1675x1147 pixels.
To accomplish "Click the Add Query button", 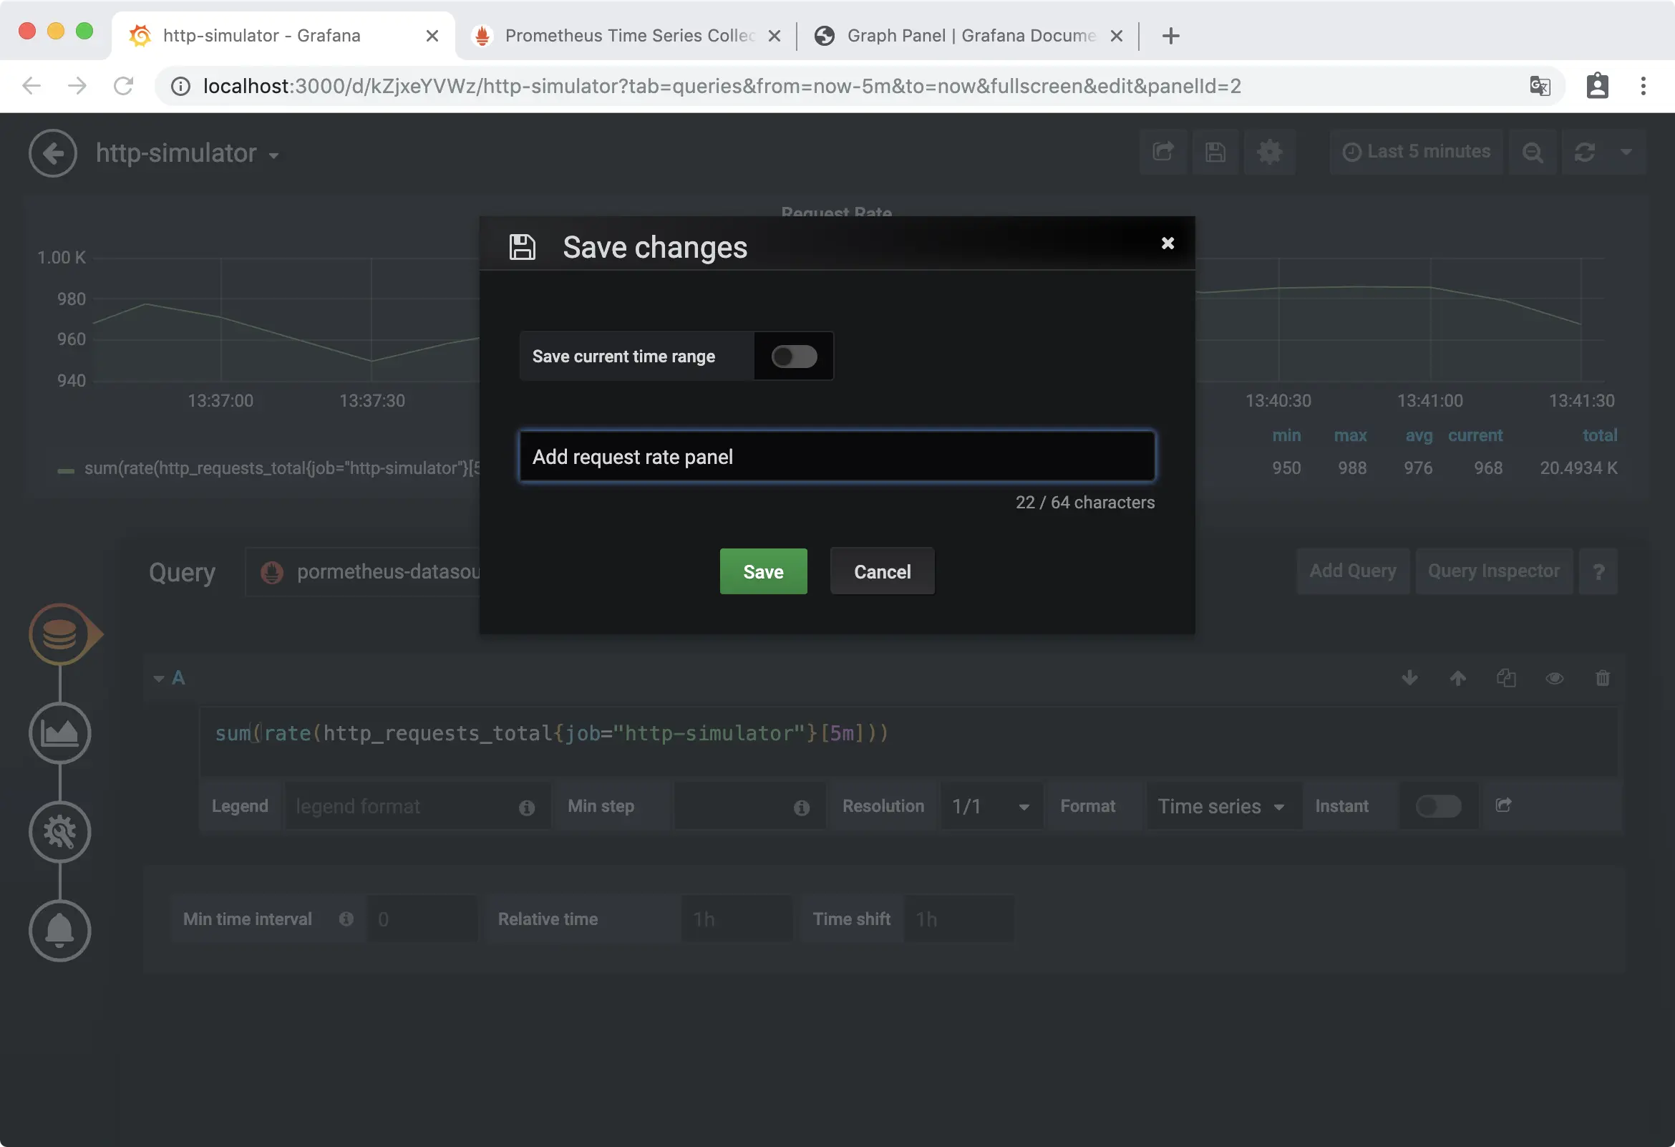I will tap(1353, 571).
